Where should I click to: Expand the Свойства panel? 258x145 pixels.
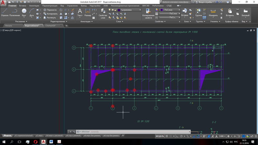[x=160, y=22]
